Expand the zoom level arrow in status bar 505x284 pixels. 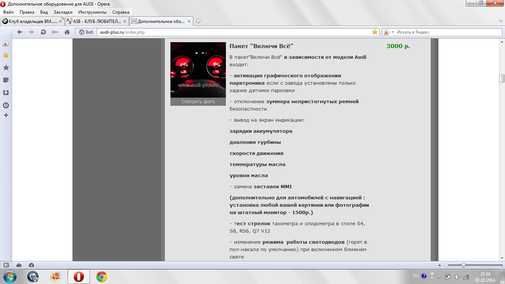pos(439,265)
